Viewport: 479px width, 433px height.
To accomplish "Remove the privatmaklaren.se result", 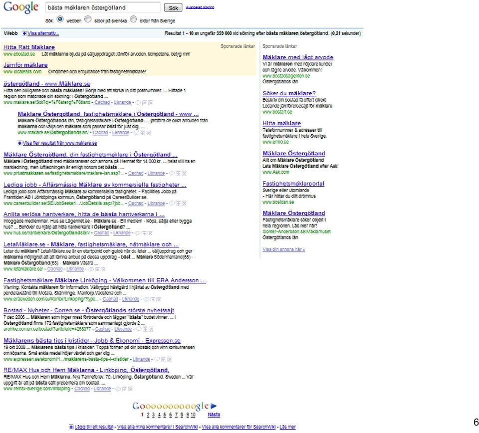I will 184,174.
